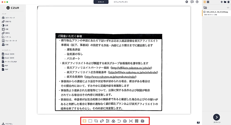Export as PDF in sidebar
Viewport: 231px width, 125px height.
point(5,65)
